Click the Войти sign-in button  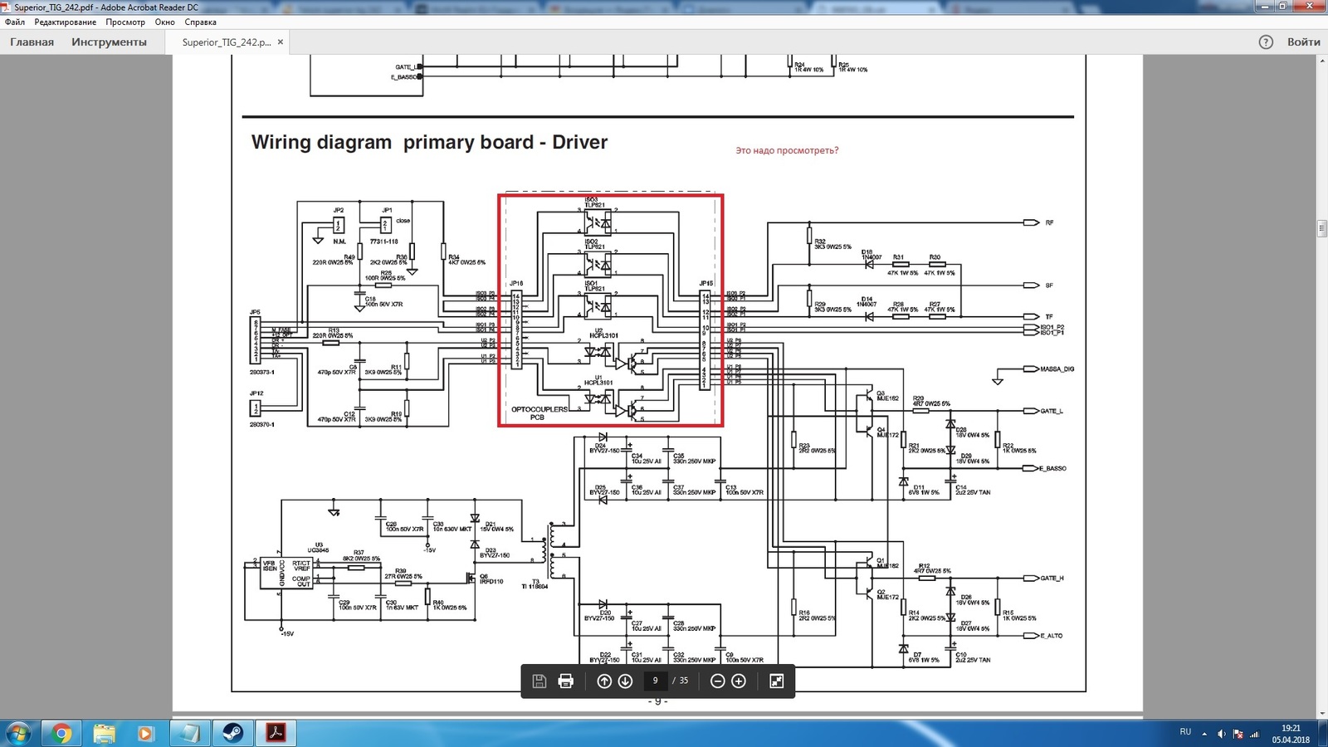1303,42
